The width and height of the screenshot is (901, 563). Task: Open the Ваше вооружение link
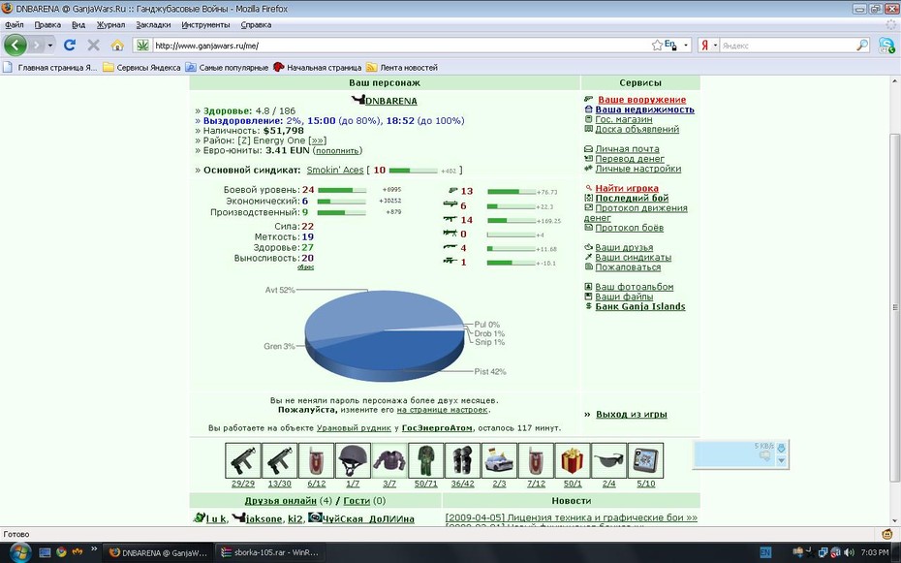[x=642, y=100]
